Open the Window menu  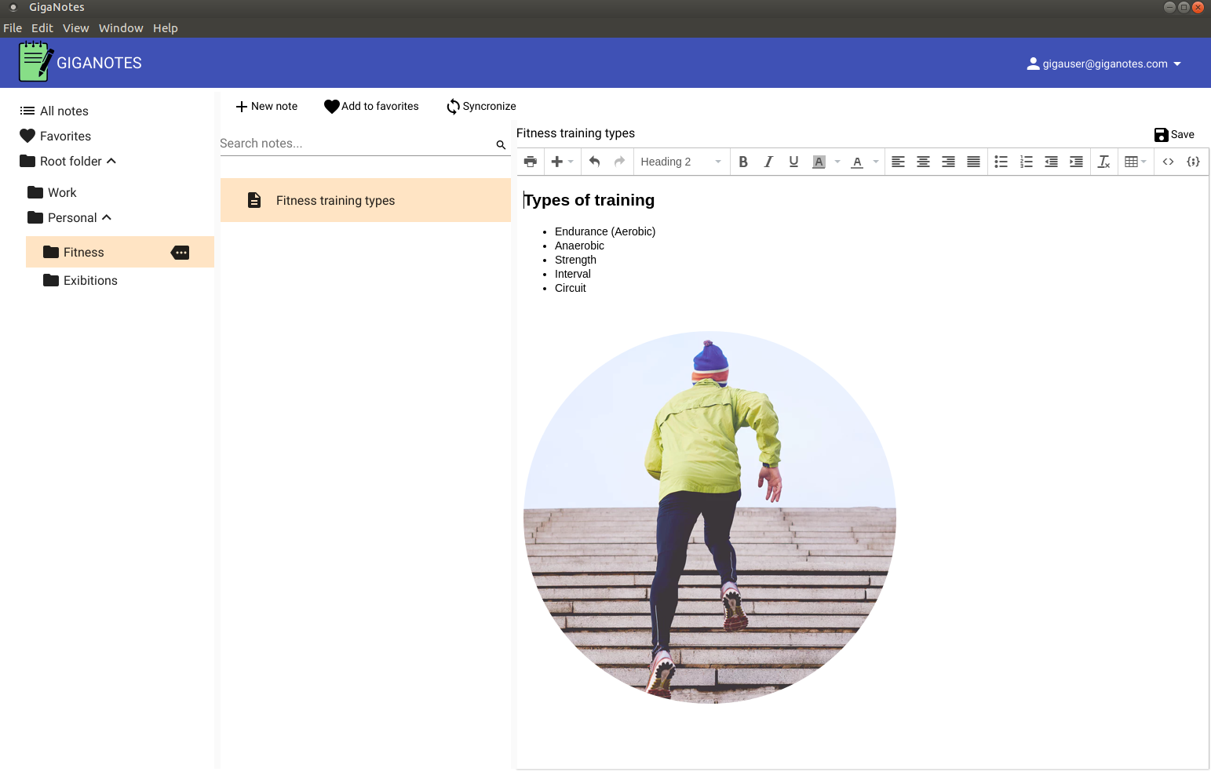point(121,28)
